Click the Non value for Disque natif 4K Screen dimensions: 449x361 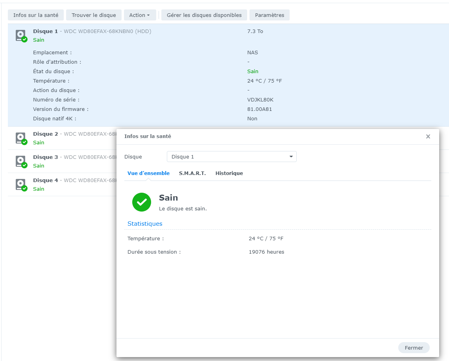tap(252, 118)
